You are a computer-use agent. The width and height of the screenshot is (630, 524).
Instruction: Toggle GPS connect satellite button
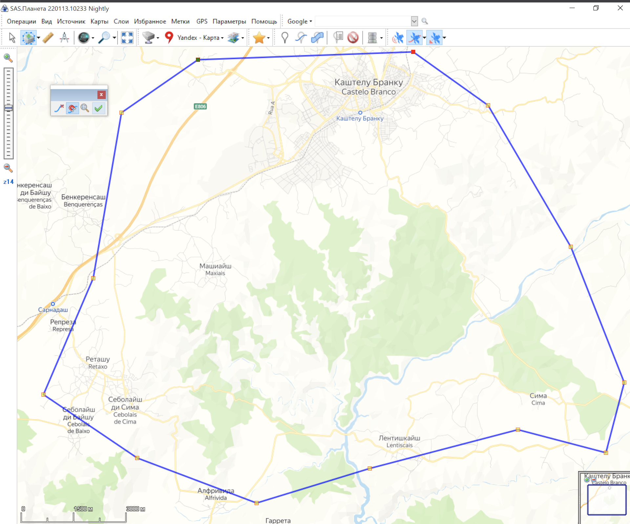tap(398, 38)
